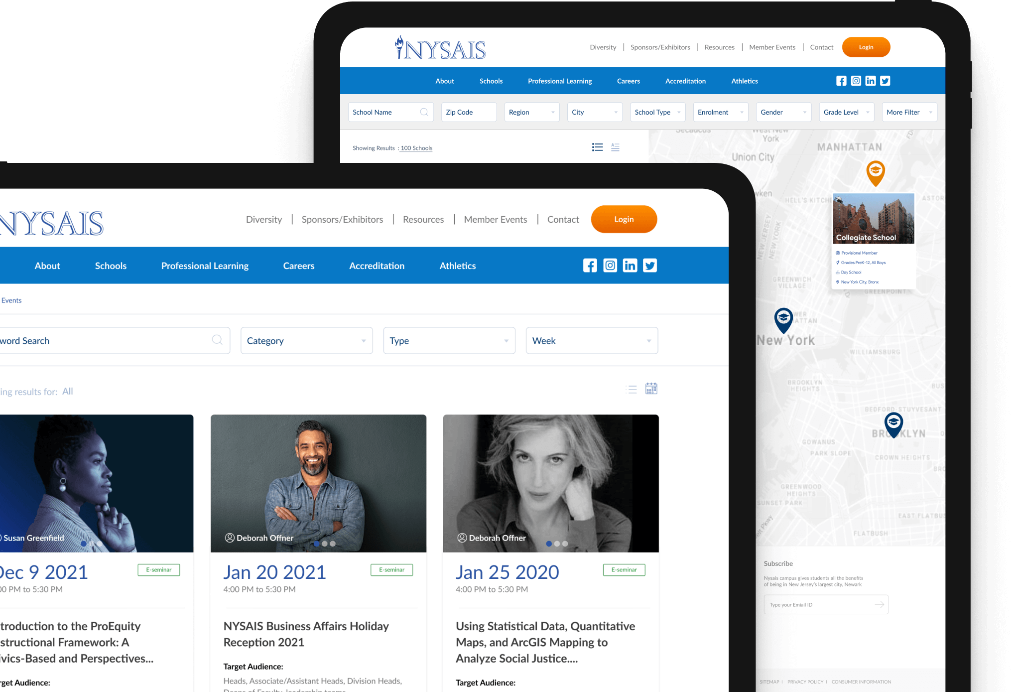
Task: Click E-seminar tag on Jan 20 card
Action: point(391,569)
